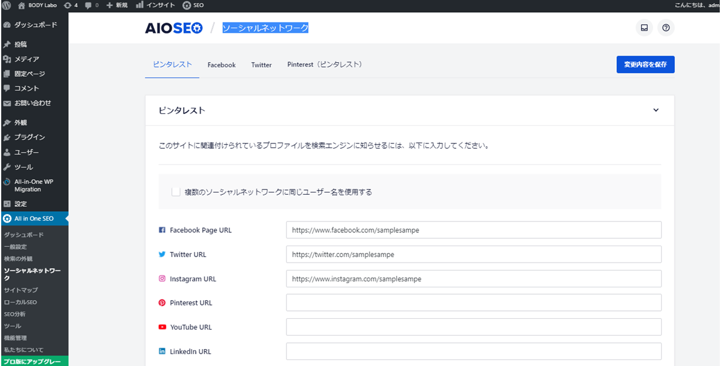Switch to the Twitter tab
Image resolution: width=721 pixels, height=366 pixels.
261,65
